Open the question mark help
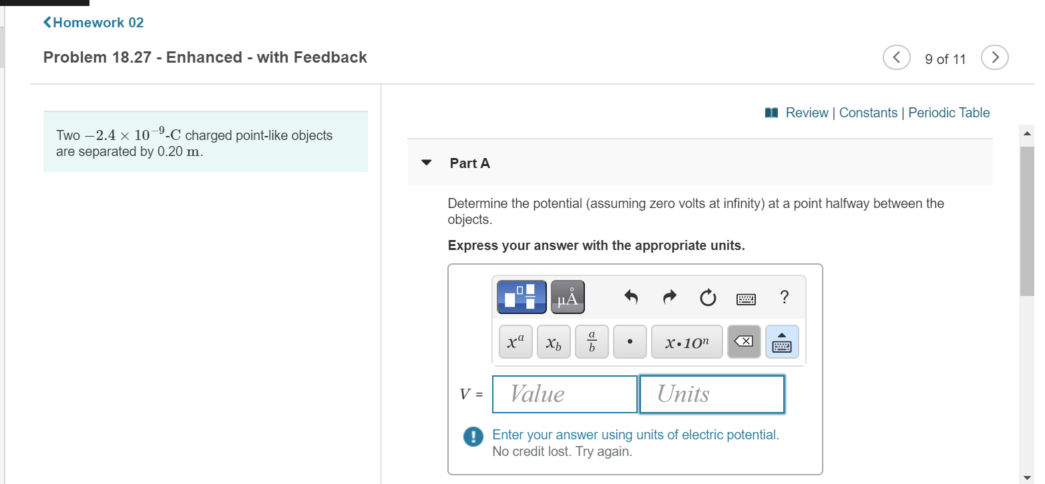This screenshot has width=1045, height=484. pyautogui.click(x=785, y=297)
